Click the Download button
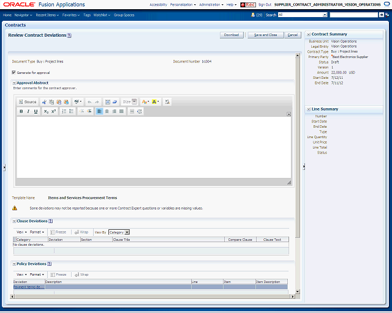The width and height of the screenshot is (392, 313). [x=232, y=35]
